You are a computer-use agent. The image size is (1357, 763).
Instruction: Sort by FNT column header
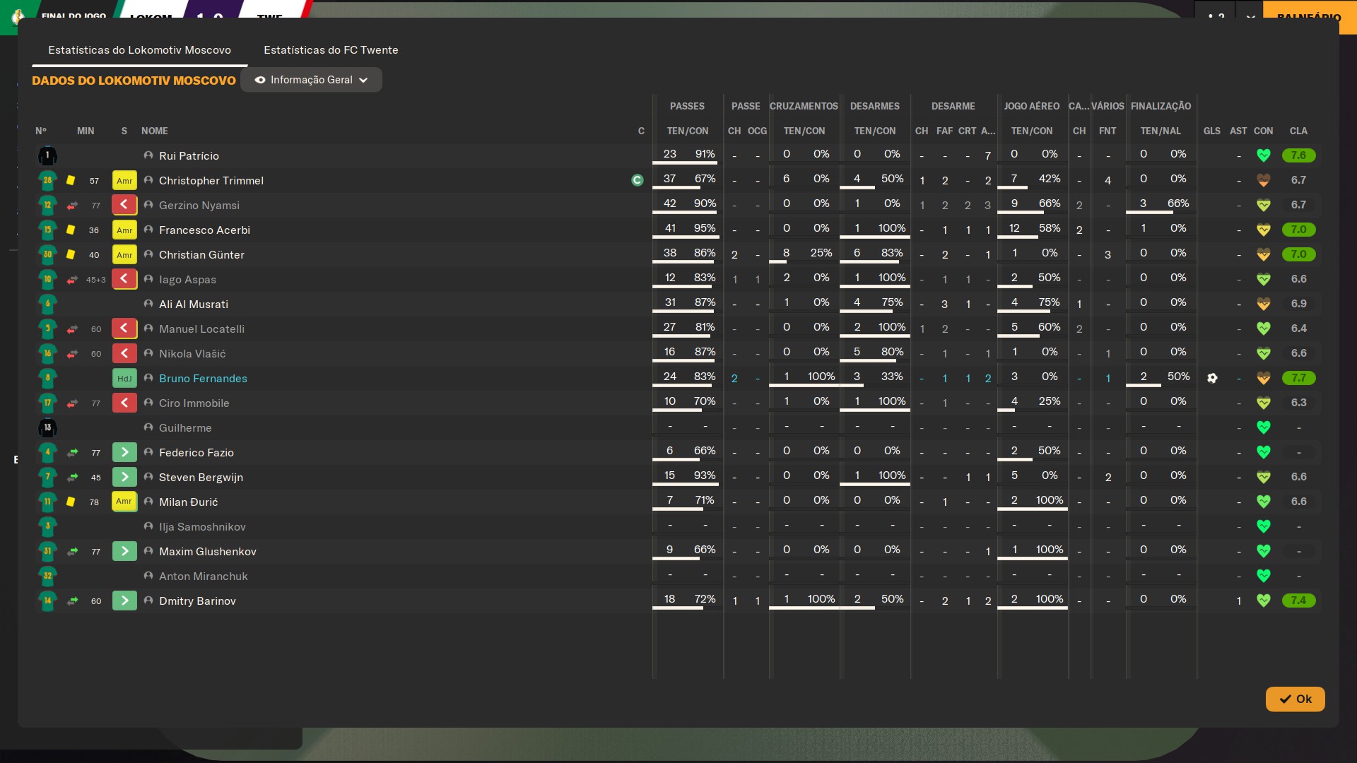coord(1108,131)
